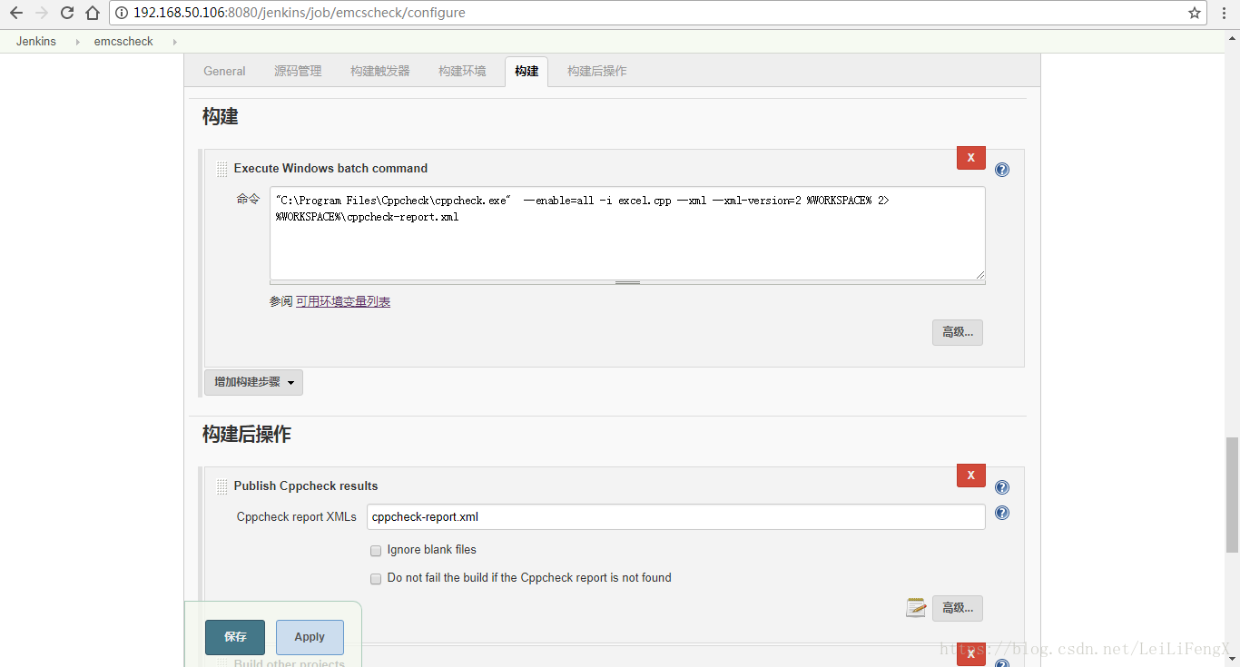Click in the 命令 batch command textarea
Image resolution: width=1240 pixels, height=667 pixels.
[x=627, y=233]
